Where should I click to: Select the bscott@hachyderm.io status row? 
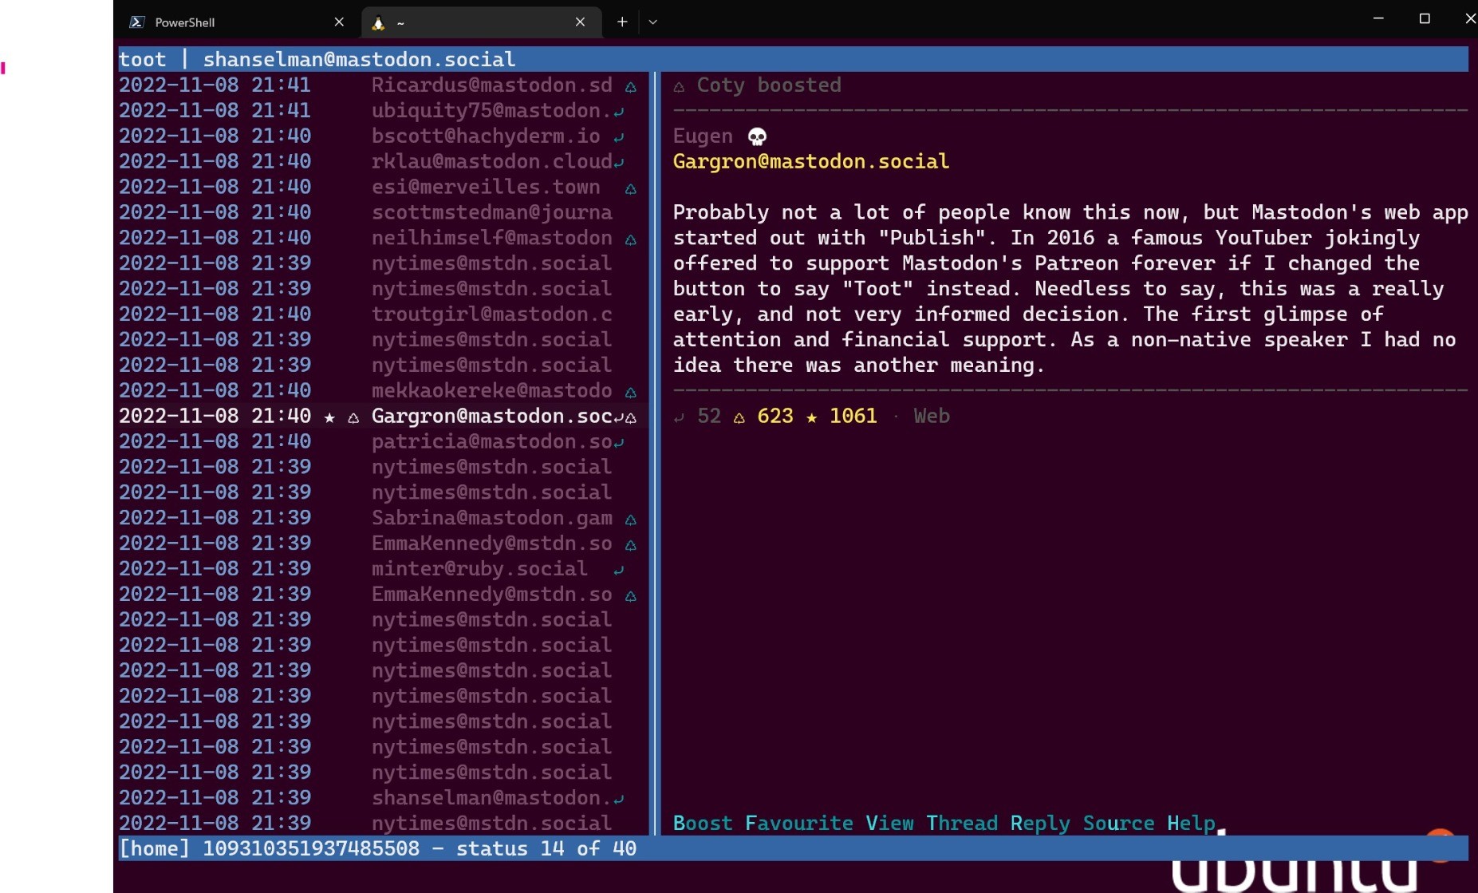point(379,136)
